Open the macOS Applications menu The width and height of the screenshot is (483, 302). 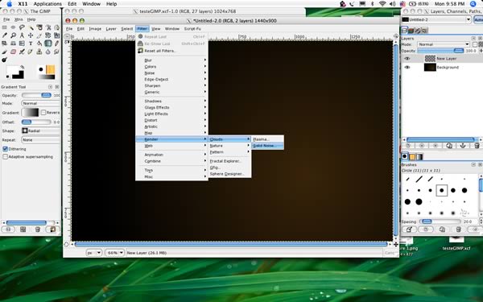(x=47, y=4)
